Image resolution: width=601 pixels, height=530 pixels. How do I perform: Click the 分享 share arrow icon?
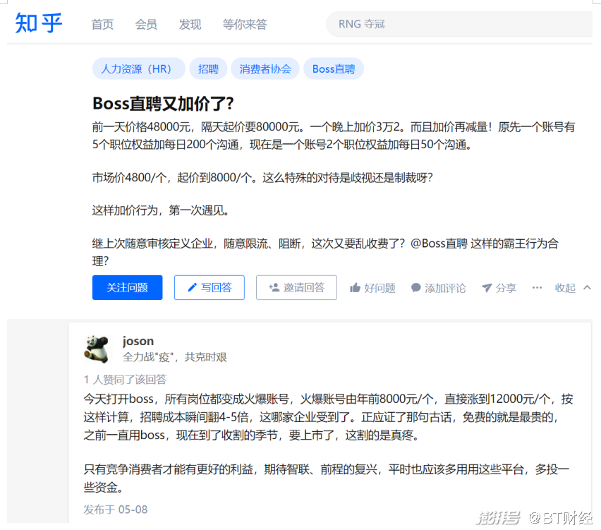point(487,288)
